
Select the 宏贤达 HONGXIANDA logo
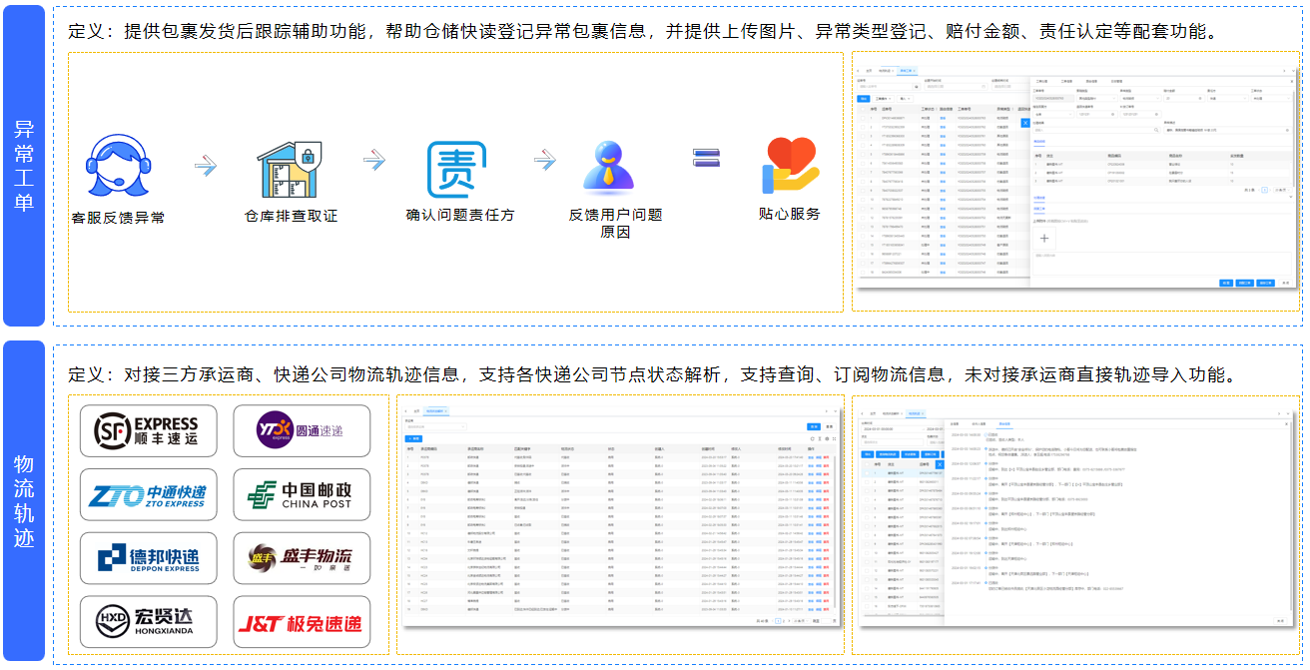[148, 623]
